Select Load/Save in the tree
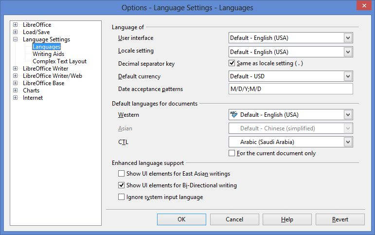Image resolution: width=375 pixels, height=235 pixels. coord(36,32)
